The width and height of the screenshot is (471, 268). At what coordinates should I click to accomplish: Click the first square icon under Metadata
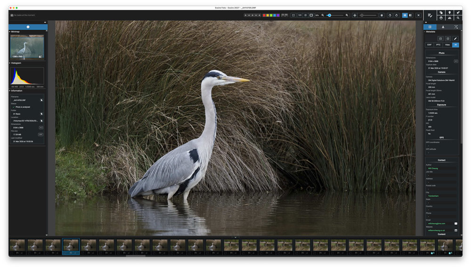point(440,39)
